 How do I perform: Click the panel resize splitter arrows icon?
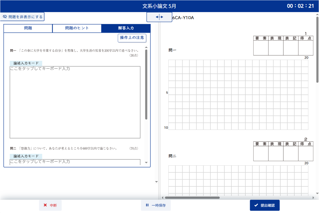click(x=159, y=17)
